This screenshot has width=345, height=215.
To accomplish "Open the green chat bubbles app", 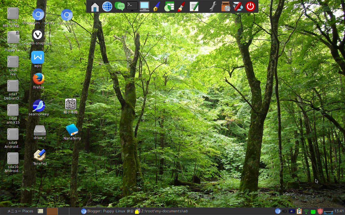I will [x=119, y=6].
